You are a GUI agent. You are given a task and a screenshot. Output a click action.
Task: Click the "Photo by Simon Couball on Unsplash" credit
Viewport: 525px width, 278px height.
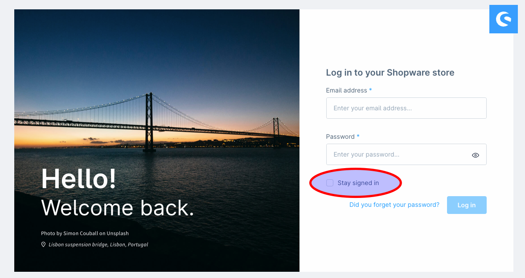click(x=85, y=233)
